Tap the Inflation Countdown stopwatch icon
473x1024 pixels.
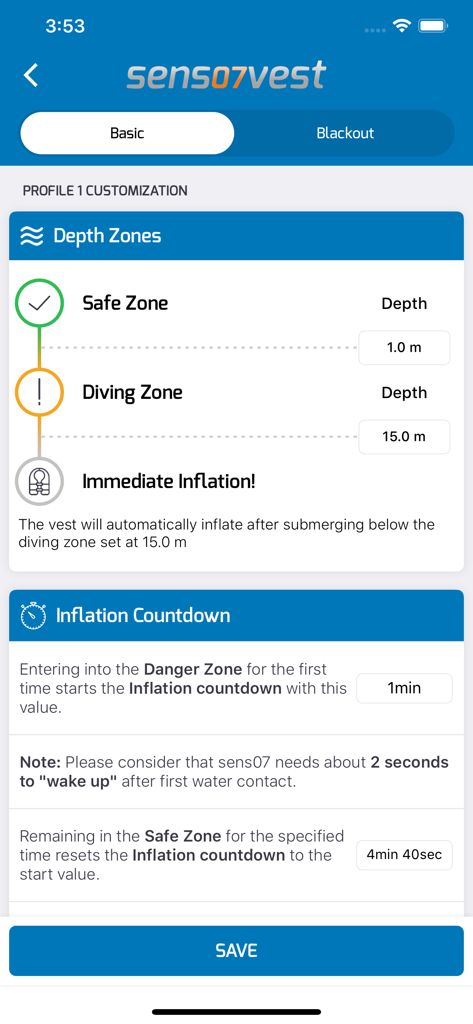[x=33, y=615]
